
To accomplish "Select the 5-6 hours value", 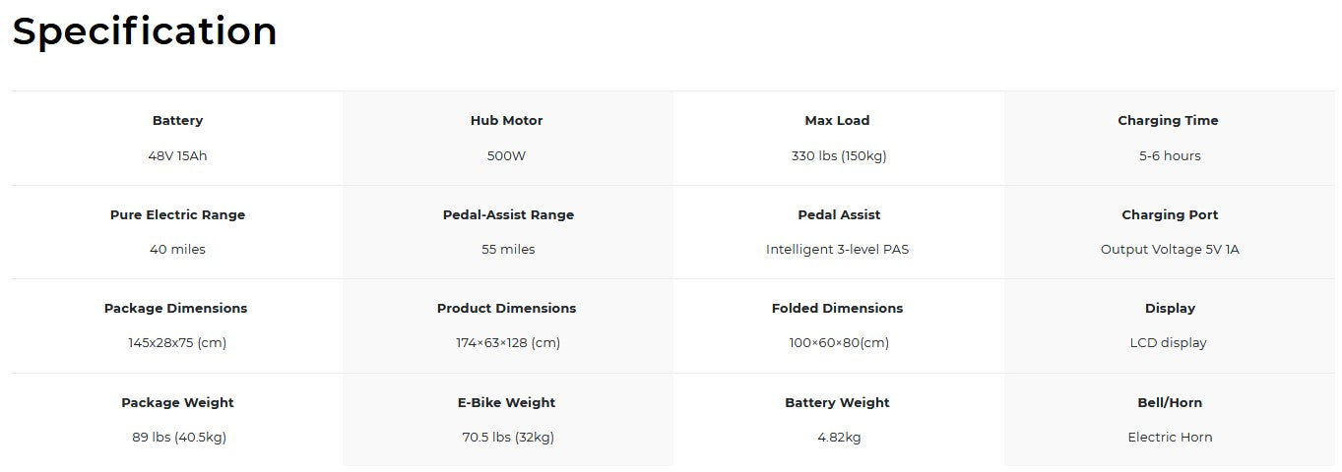I will tap(1170, 155).
